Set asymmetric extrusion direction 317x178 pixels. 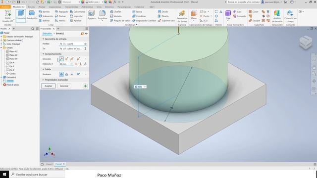click(x=78, y=59)
